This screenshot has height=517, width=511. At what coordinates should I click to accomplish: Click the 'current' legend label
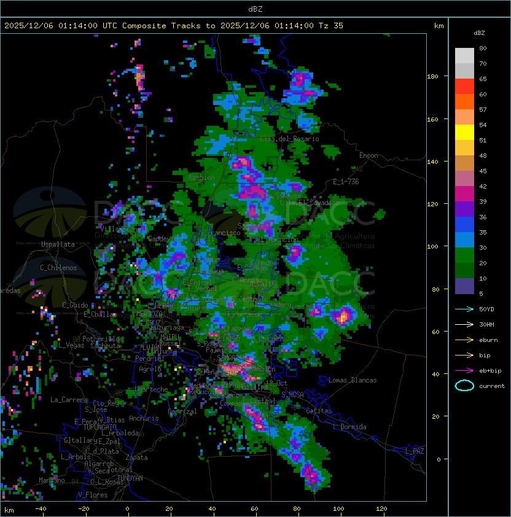click(x=492, y=386)
